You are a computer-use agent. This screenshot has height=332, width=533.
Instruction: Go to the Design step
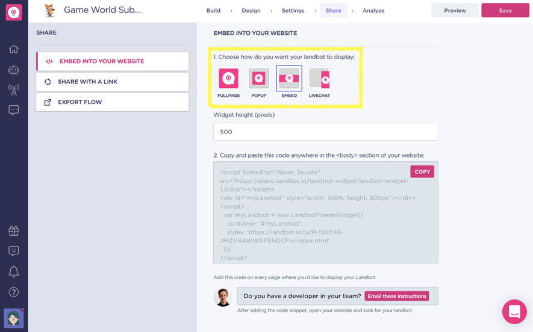click(x=251, y=10)
